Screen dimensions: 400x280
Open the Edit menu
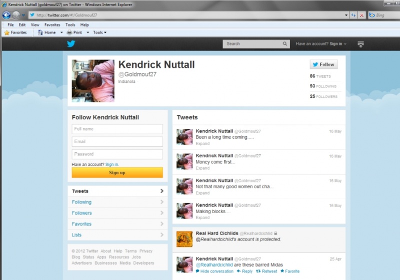pos(22,24)
